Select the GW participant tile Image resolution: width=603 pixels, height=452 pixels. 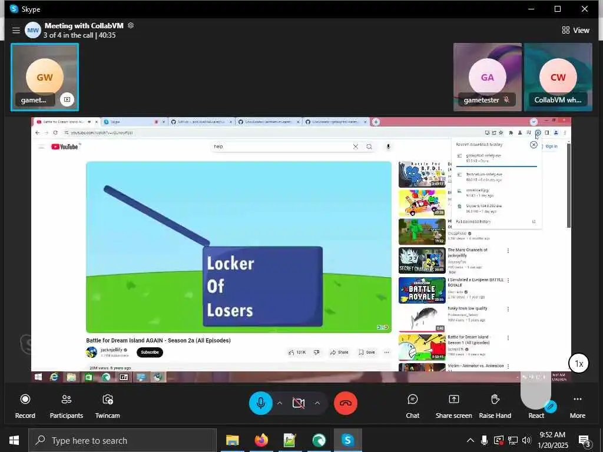[x=45, y=77]
